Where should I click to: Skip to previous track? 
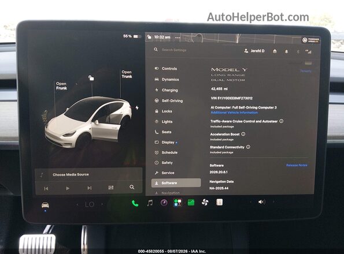tap(46, 188)
